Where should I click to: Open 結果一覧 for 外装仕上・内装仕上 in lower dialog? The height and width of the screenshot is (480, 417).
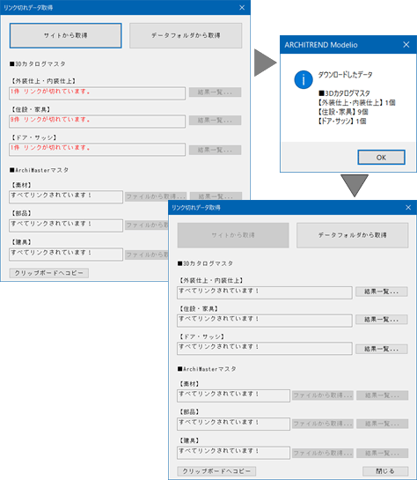pyautogui.click(x=382, y=292)
